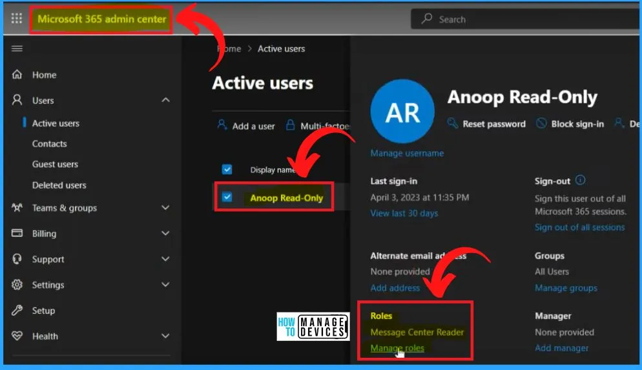
Task: Click the Active users breadcrumb
Action: tap(282, 48)
